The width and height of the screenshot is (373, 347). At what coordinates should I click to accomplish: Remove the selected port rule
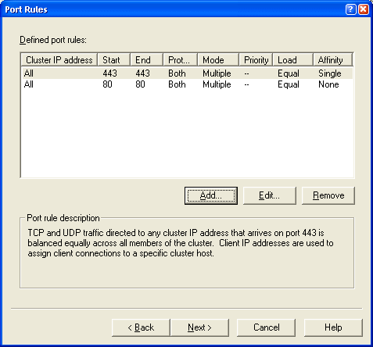(328, 195)
